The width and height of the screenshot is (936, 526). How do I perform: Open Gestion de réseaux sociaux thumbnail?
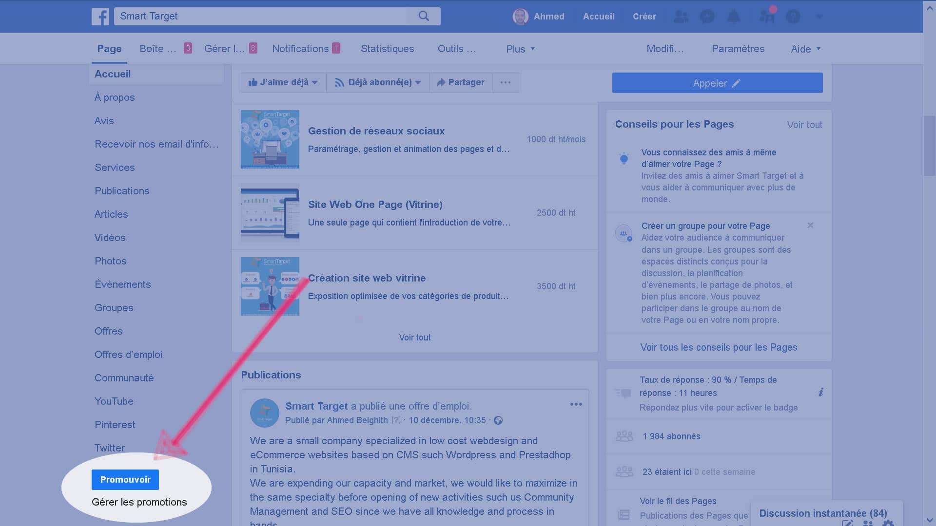click(270, 139)
